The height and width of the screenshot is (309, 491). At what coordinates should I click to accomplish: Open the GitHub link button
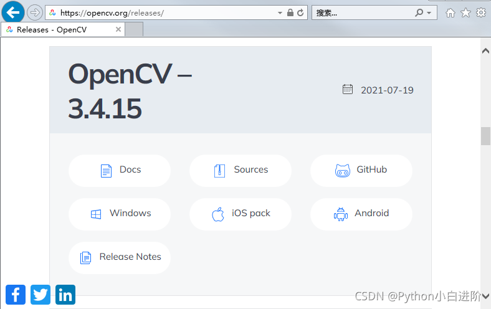tap(361, 170)
